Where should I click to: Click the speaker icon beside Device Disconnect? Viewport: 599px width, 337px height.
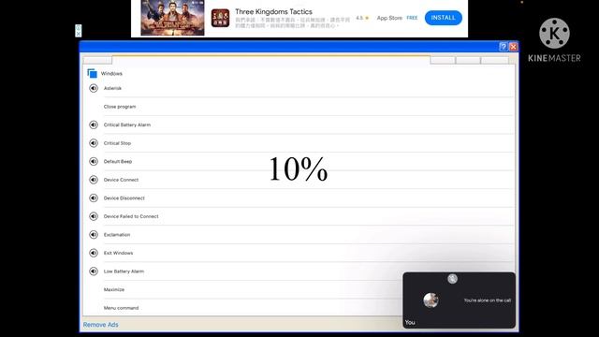point(94,198)
